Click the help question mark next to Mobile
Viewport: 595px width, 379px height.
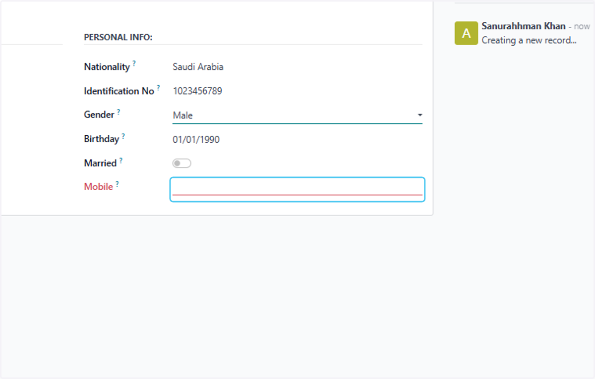(117, 184)
